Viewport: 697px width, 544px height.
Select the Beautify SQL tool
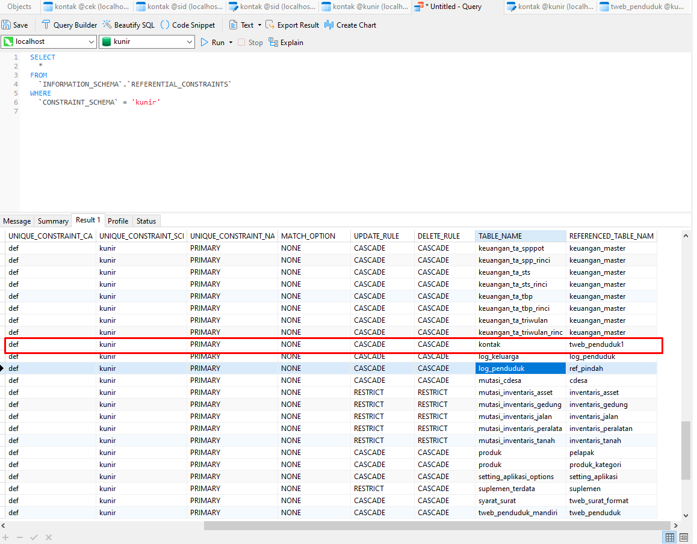point(128,25)
